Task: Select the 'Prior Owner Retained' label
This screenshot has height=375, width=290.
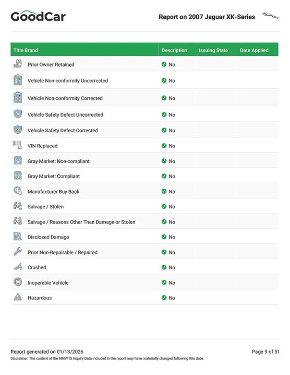Action: [51, 65]
